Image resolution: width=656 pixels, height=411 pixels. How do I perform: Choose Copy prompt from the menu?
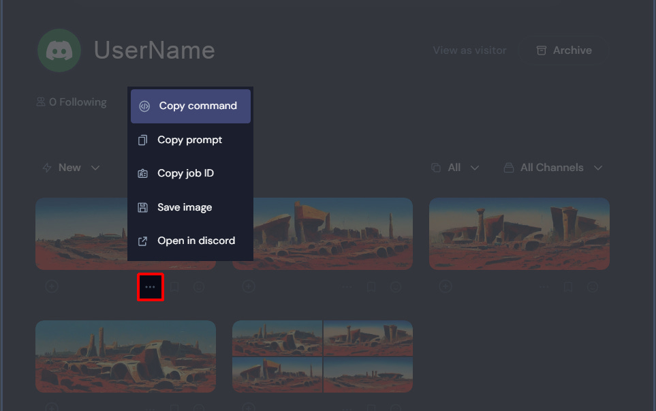190,140
